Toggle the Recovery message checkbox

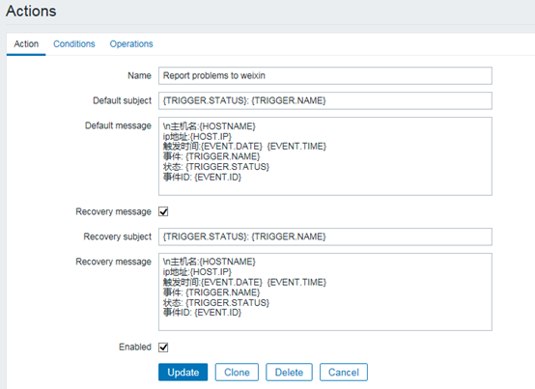point(163,211)
